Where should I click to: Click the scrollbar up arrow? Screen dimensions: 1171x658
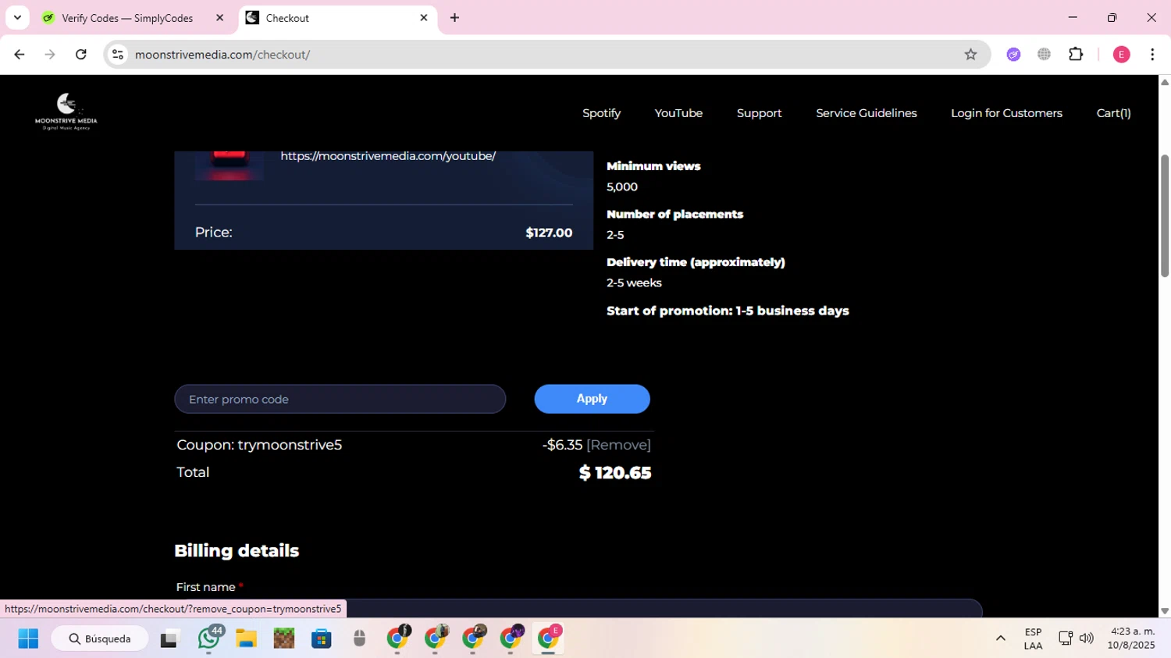[1165, 81]
